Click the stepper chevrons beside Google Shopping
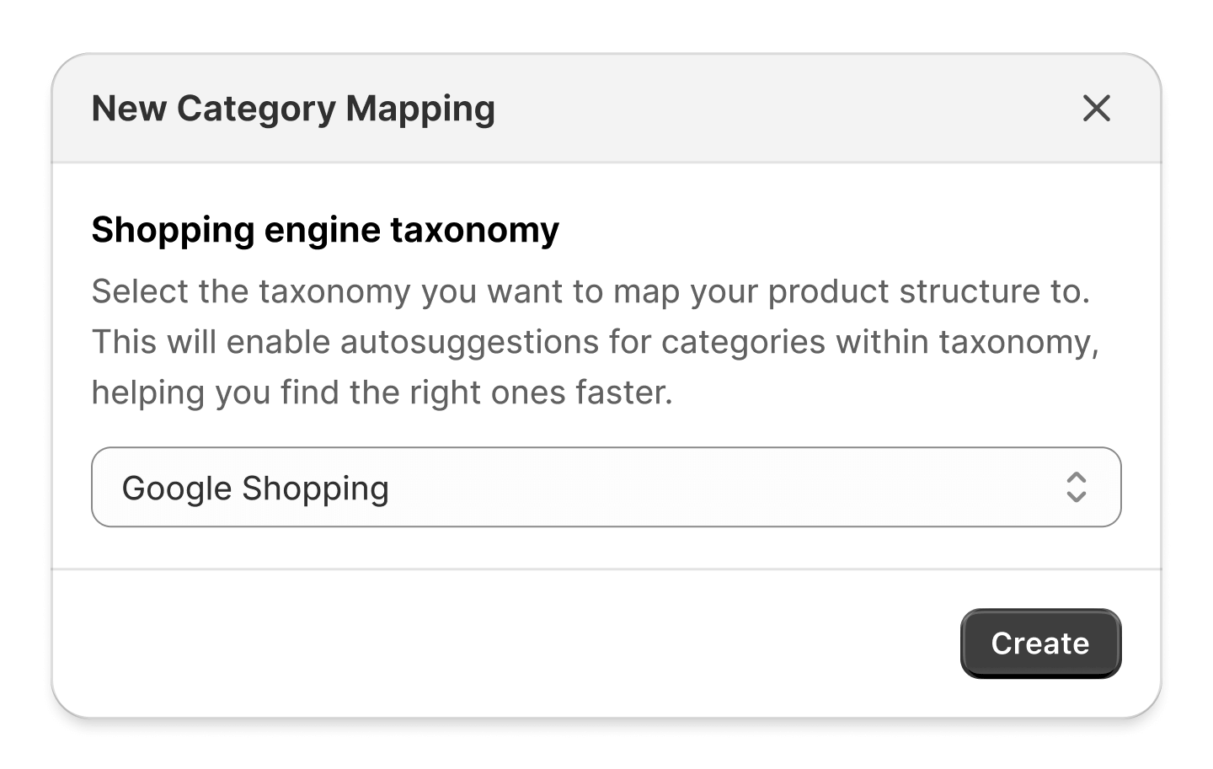 tap(1076, 488)
